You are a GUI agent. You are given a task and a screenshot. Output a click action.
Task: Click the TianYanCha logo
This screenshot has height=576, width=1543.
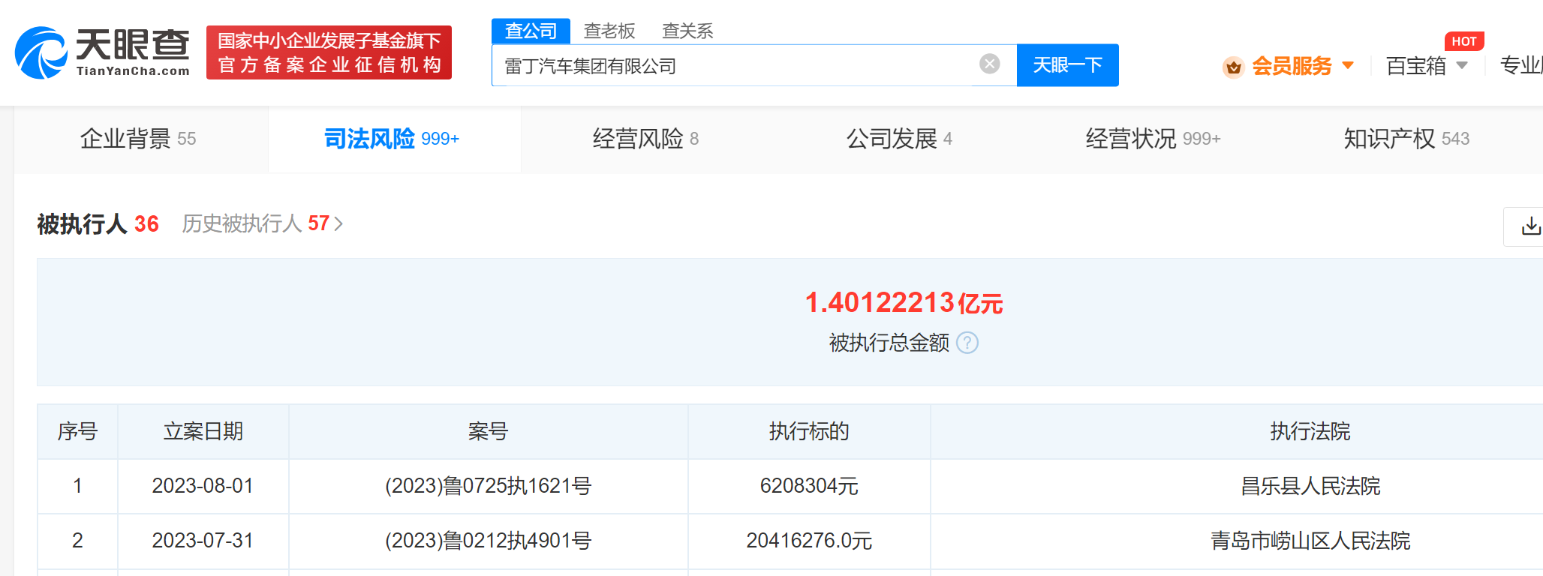point(103,52)
